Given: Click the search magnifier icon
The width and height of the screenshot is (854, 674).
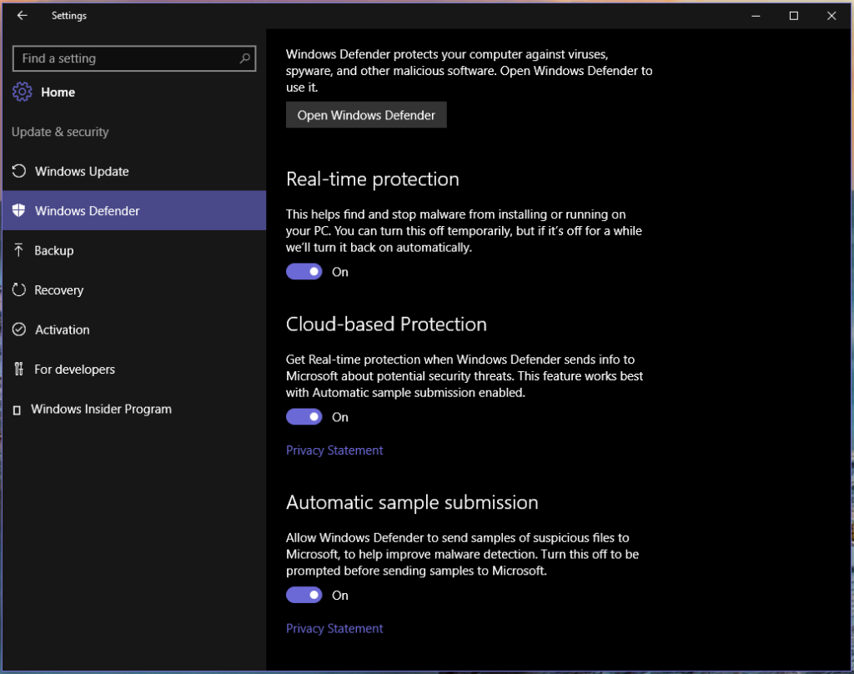Looking at the screenshot, I should coord(244,58).
